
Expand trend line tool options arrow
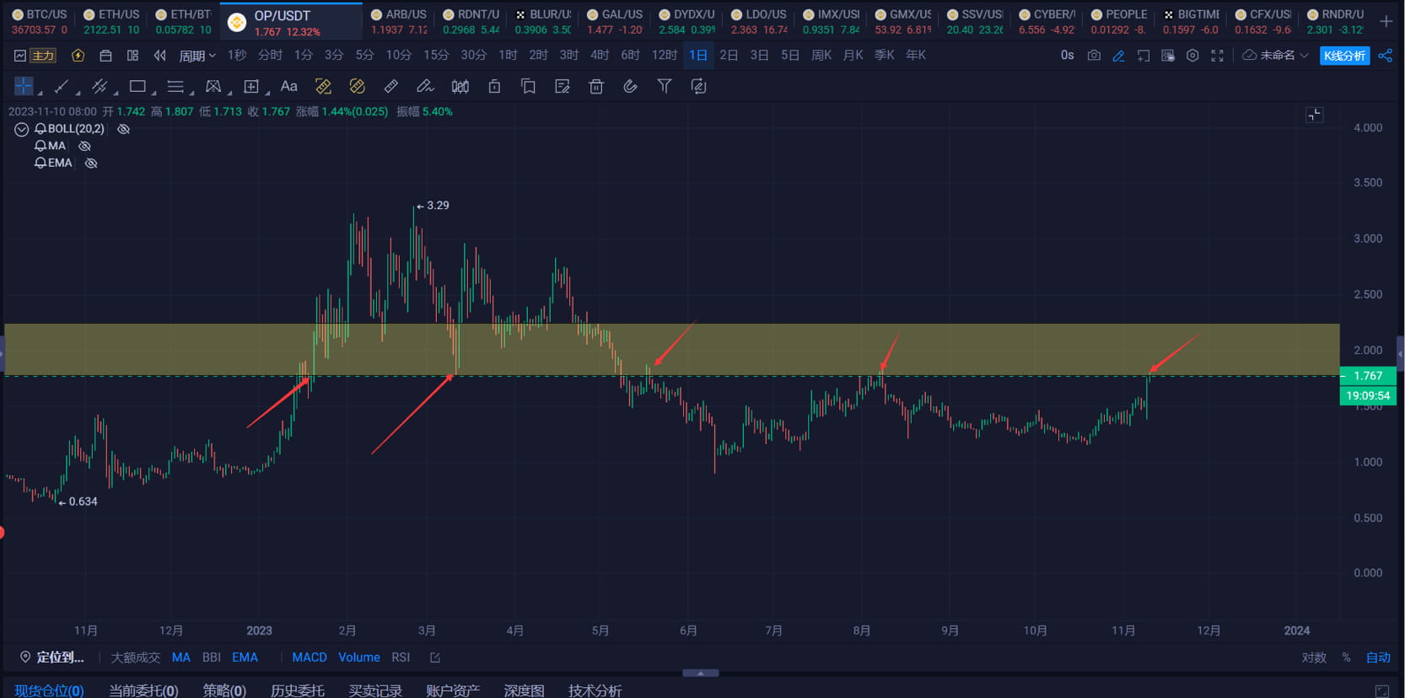(x=78, y=93)
